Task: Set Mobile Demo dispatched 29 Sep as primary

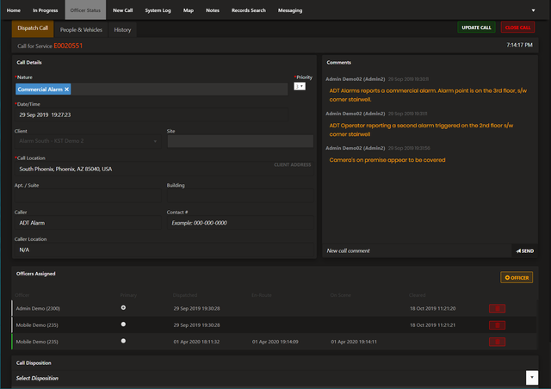Action: coord(124,324)
